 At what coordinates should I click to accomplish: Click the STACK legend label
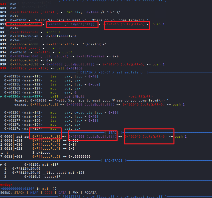[19, 192]
